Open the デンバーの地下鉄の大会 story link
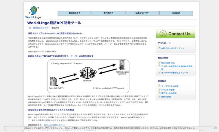This screenshot has width=219, height=132. pos(177,68)
